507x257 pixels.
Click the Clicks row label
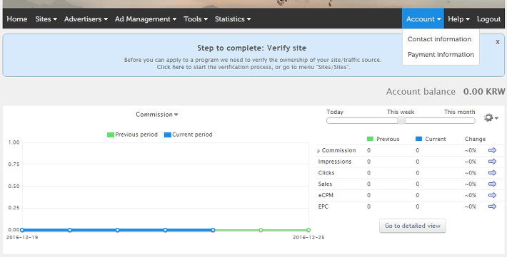326,173
